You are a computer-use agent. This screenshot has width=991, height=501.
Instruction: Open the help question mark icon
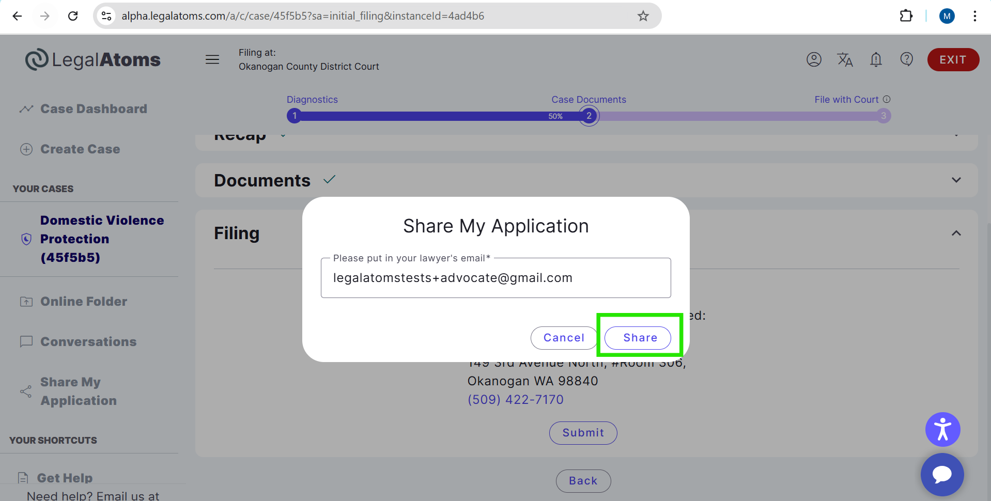(x=906, y=60)
